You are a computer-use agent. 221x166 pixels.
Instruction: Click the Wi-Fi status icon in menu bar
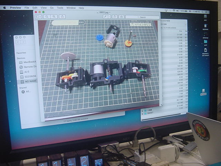tap(174, 11)
